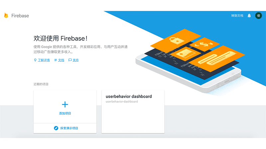Image resolution: width=266 pixels, height=149 pixels.
Task: Click the 欢迎使用 Firebase heading
Action: (61, 38)
